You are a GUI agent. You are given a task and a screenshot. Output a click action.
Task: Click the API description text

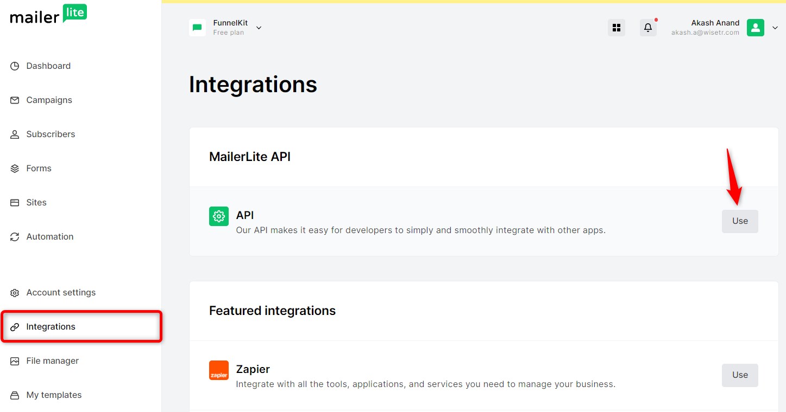tap(420, 230)
